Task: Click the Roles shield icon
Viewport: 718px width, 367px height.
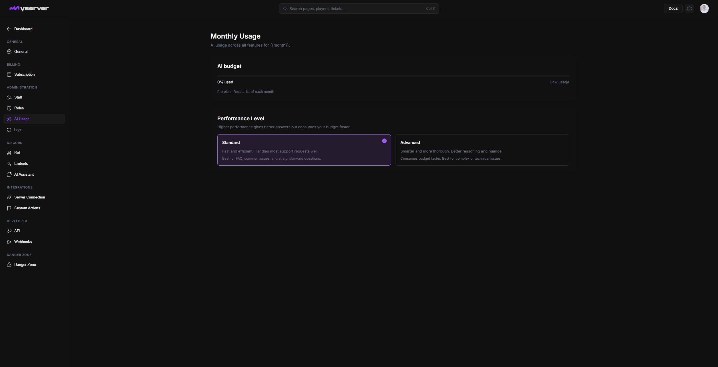Action: [x=9, y=108]
